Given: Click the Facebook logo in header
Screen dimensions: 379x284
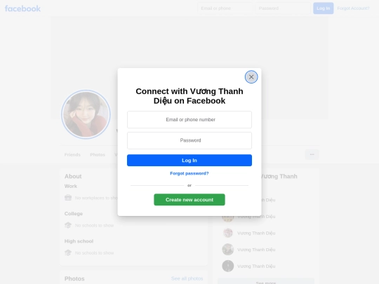Looking at the screenshot, I should [22, 8].
